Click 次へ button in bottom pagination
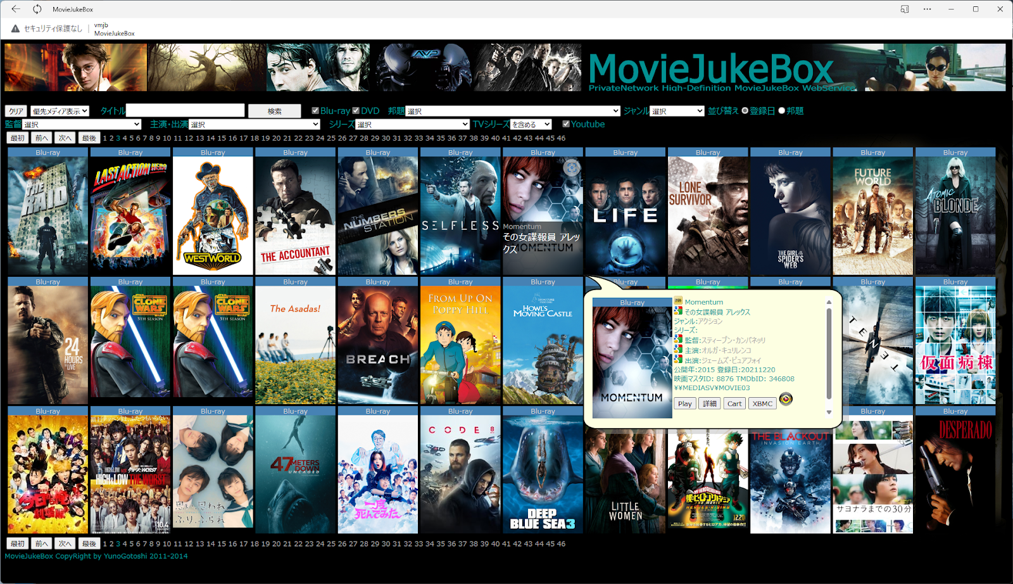Screen dimensions: 1013x584 coord(65,543)
